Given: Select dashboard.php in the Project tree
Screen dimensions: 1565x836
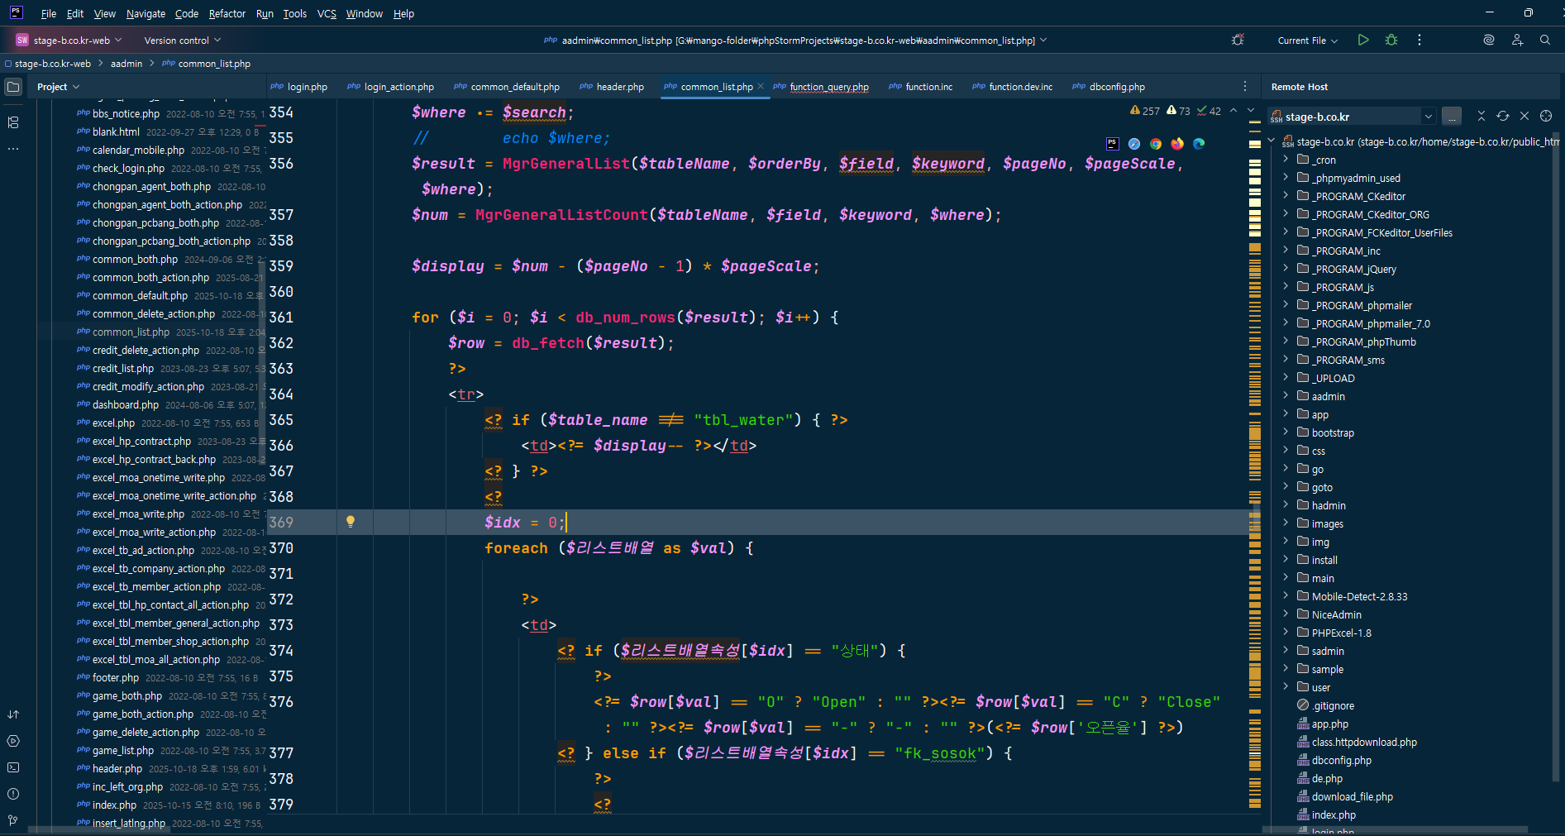Looking at the screenshot, I should point(126,404).
